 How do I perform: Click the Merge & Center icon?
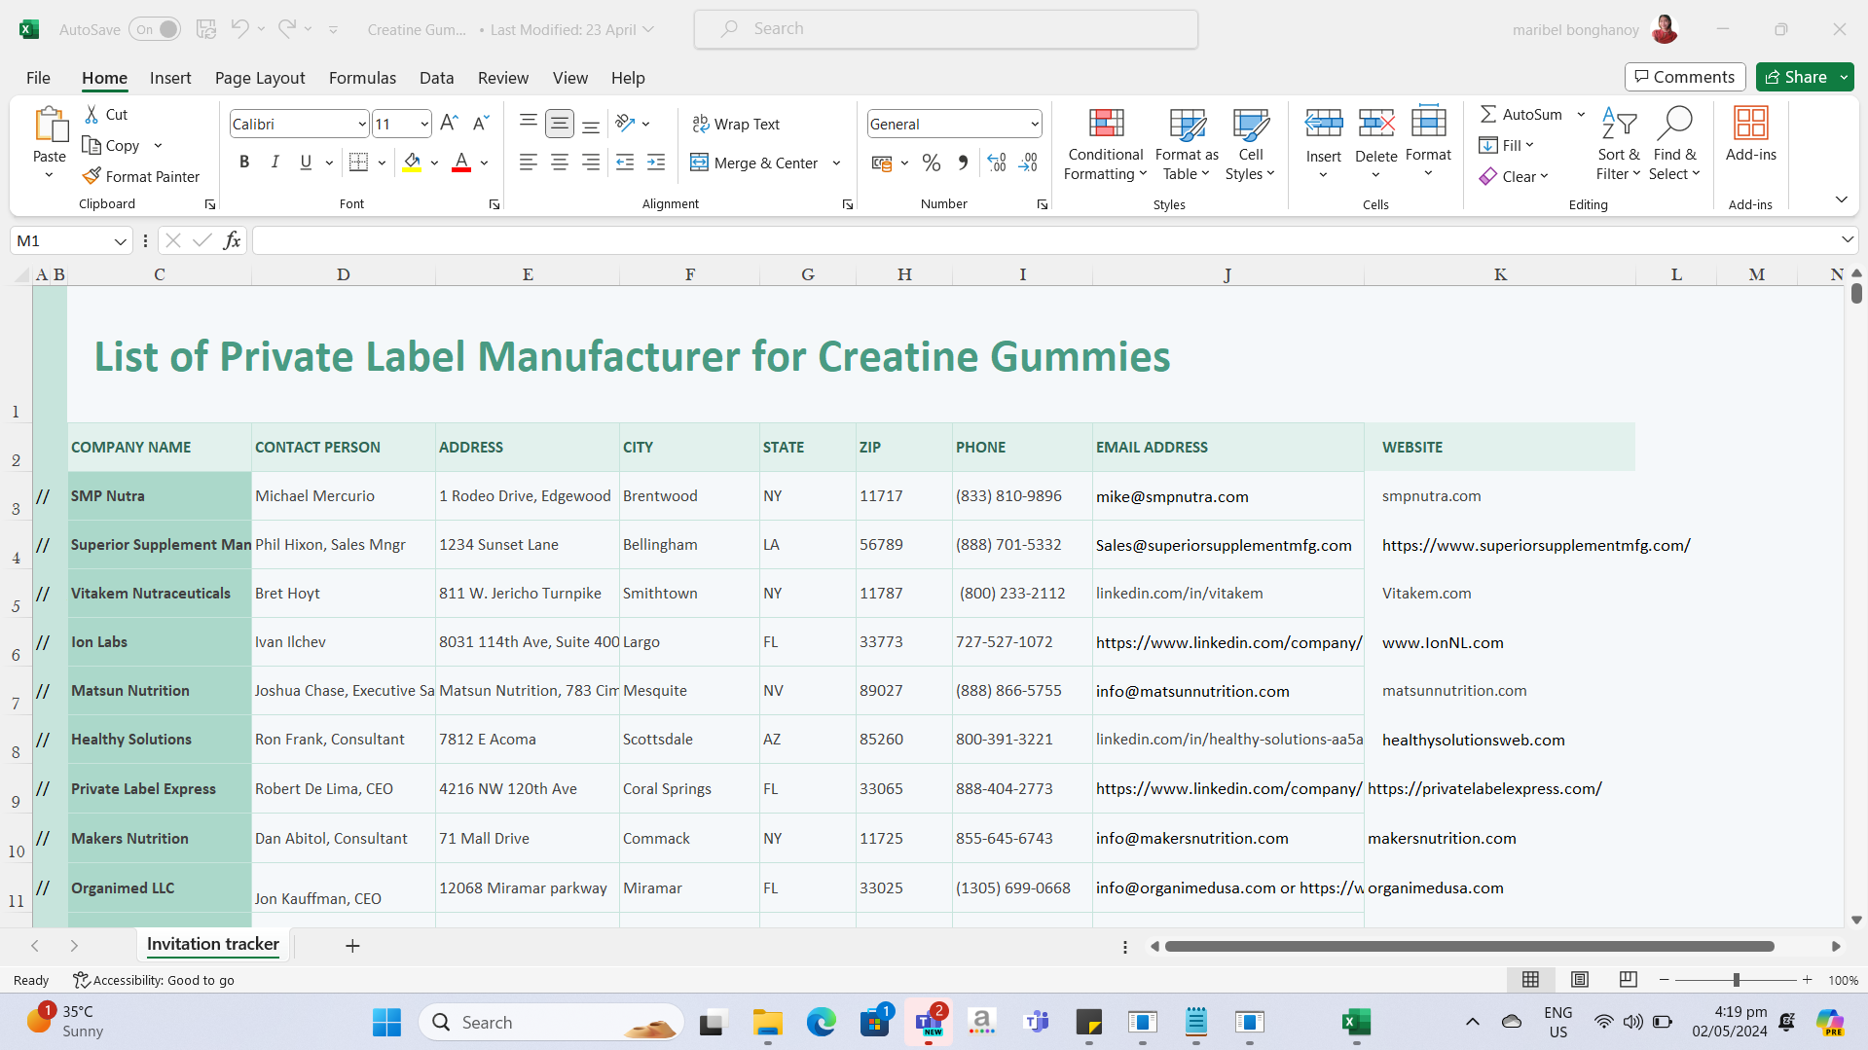[699, 163]
